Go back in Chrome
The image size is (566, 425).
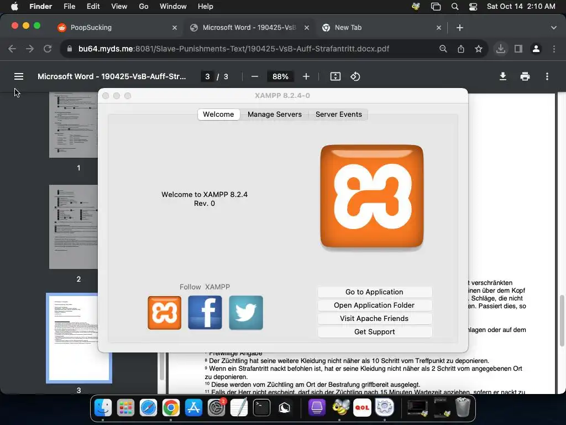point(12,49)
